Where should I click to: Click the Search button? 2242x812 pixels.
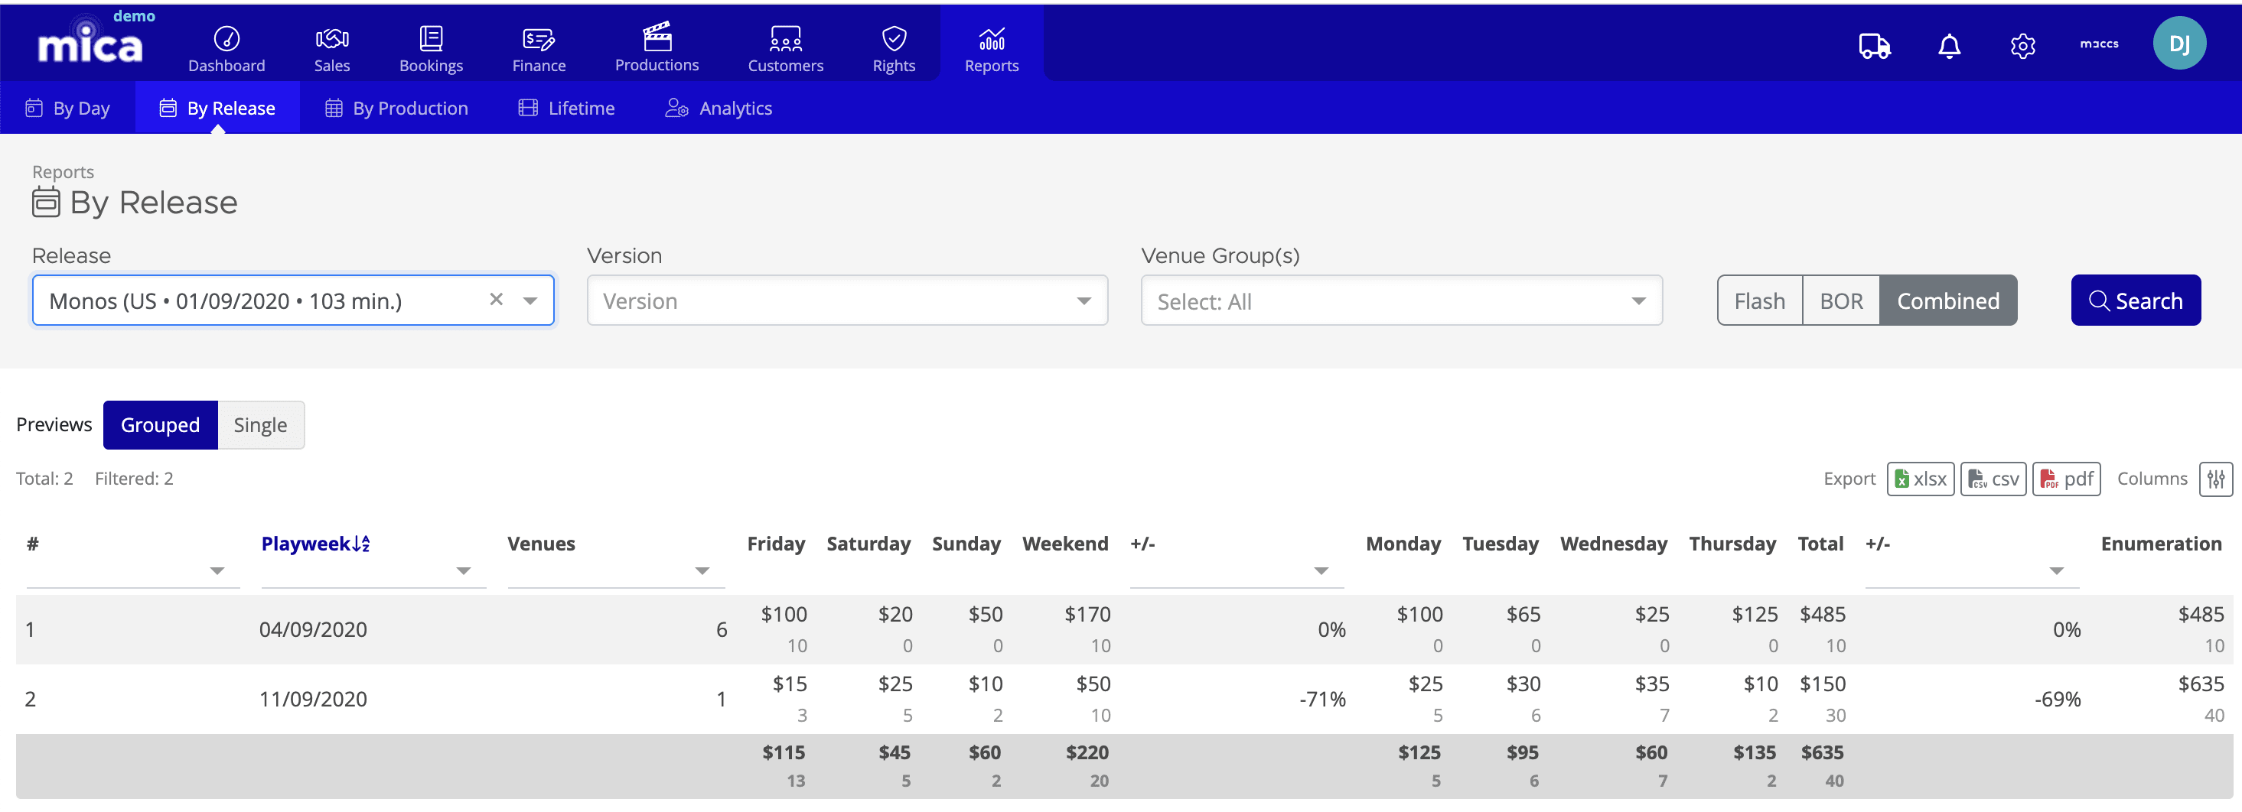click(2136, 300)
